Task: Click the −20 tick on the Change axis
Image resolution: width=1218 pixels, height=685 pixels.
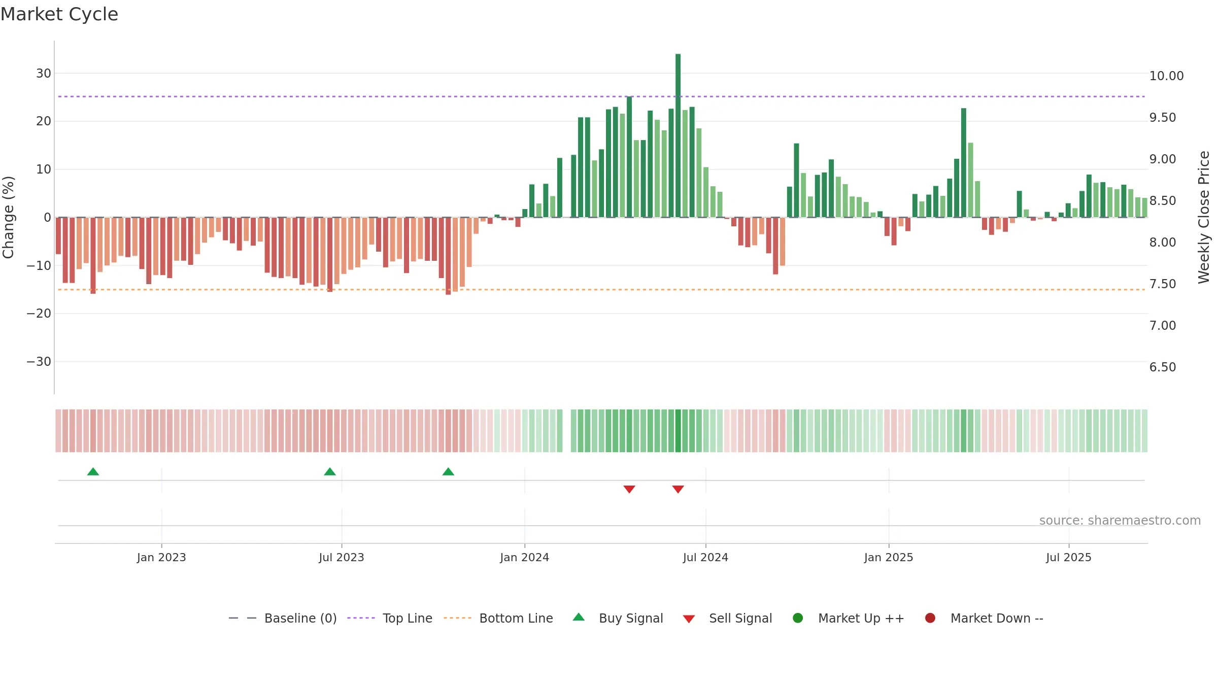Action: 39,314
